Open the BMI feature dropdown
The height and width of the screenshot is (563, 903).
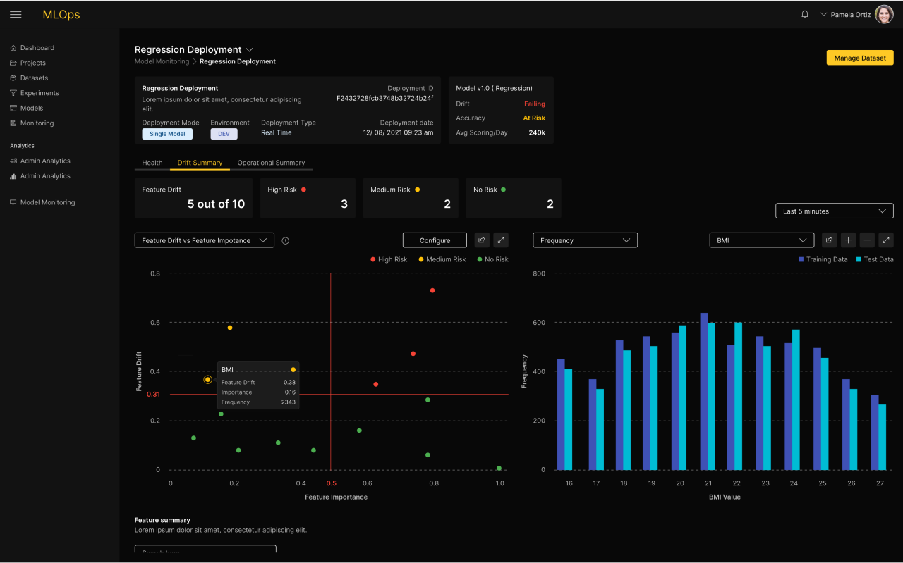click(x=761, y=240)
